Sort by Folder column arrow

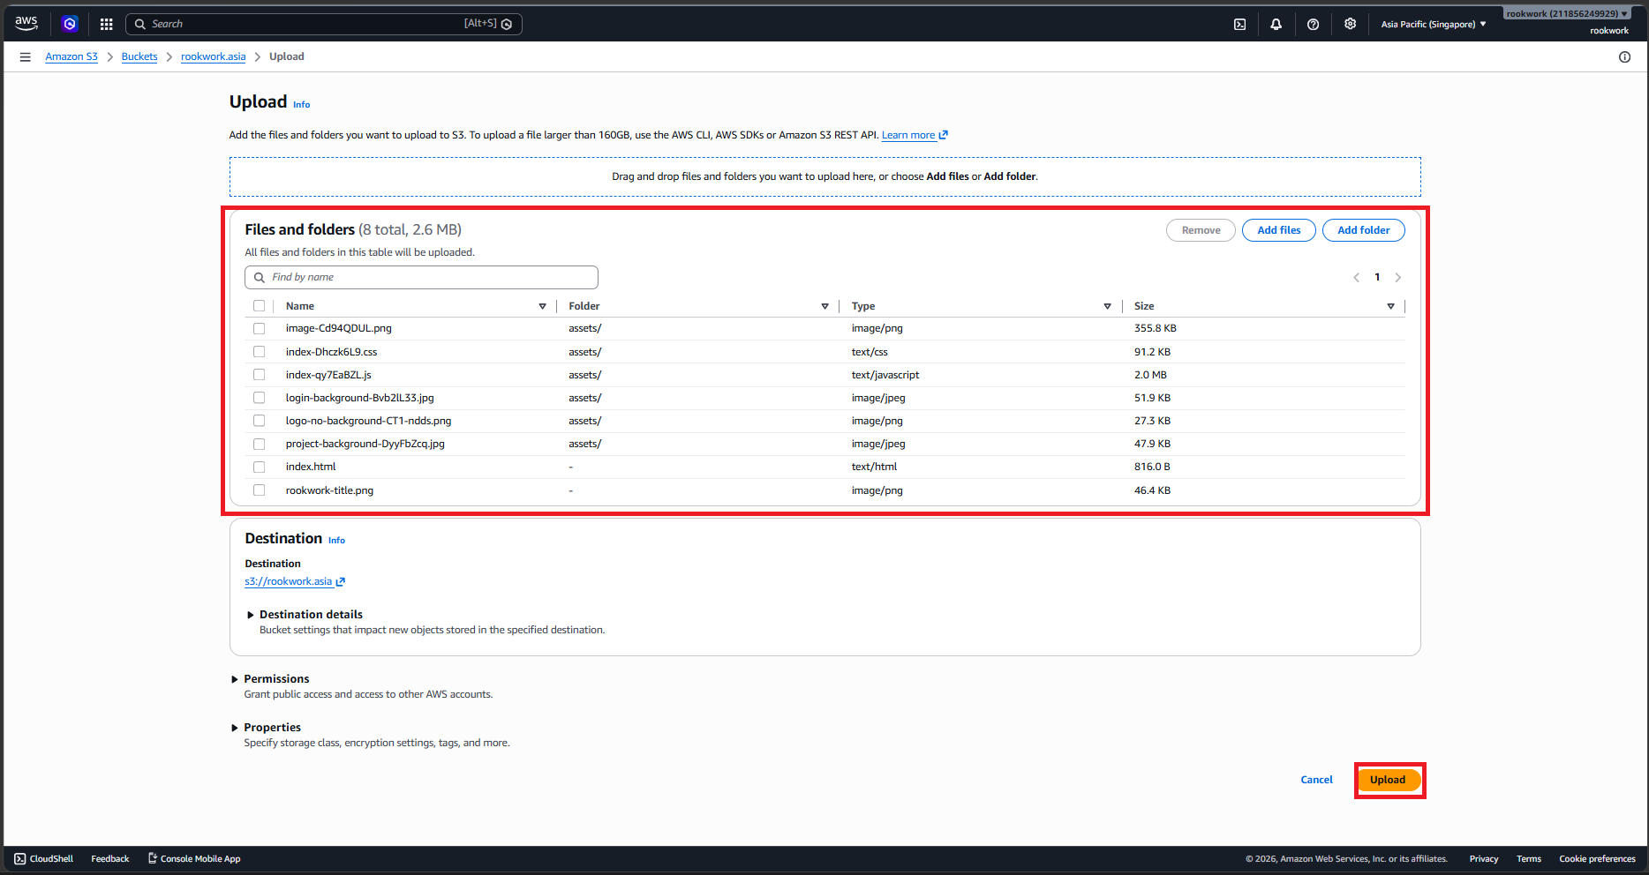(x=824, y=306)
